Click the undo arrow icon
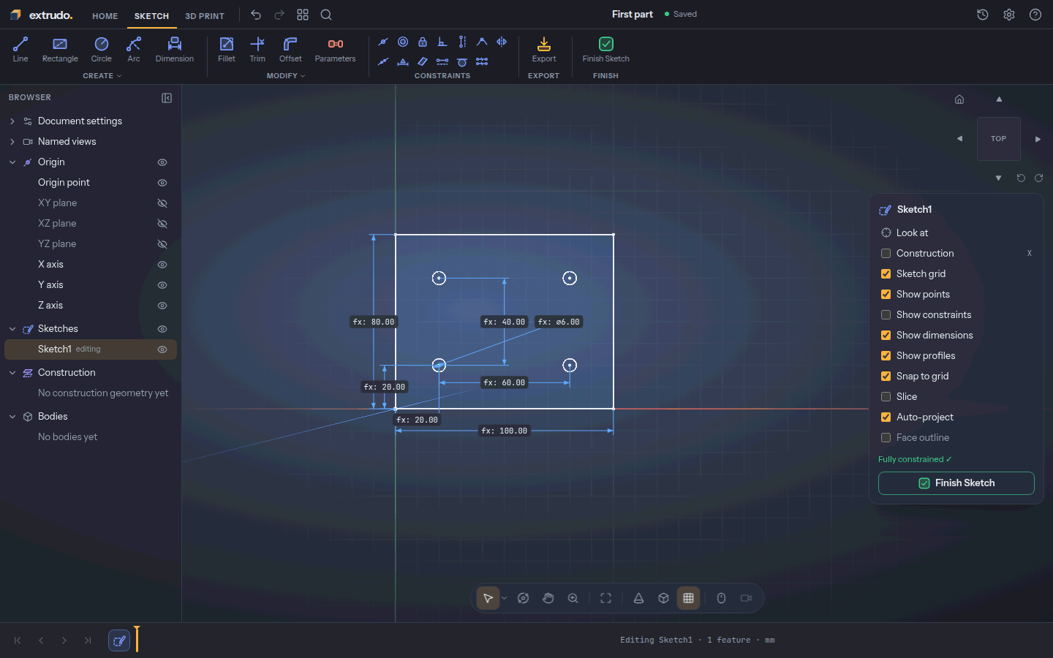 pos(256,15)
